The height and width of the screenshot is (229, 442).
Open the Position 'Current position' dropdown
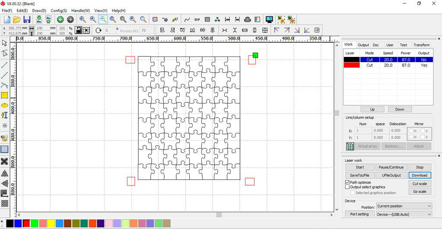404,206
